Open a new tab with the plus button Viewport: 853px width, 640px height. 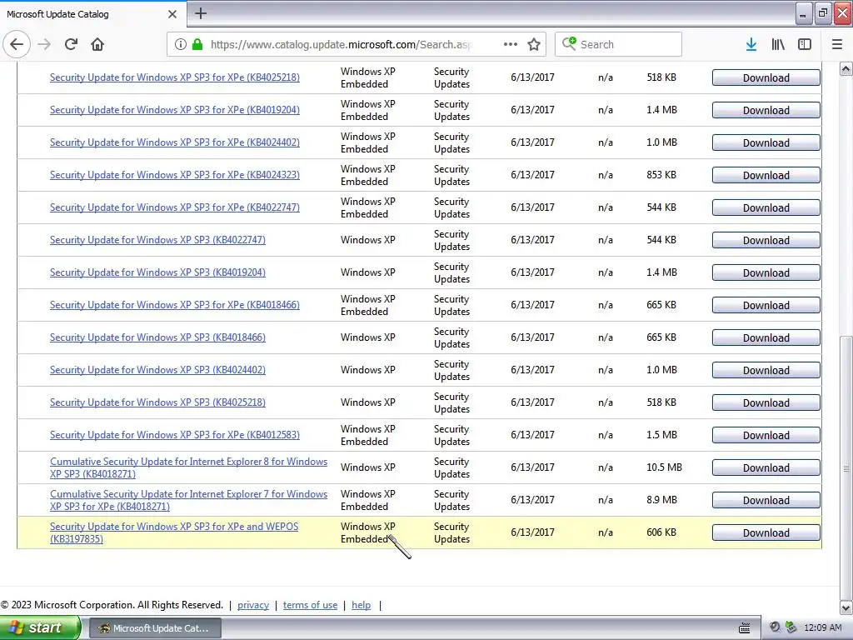[x=201, y=13]
